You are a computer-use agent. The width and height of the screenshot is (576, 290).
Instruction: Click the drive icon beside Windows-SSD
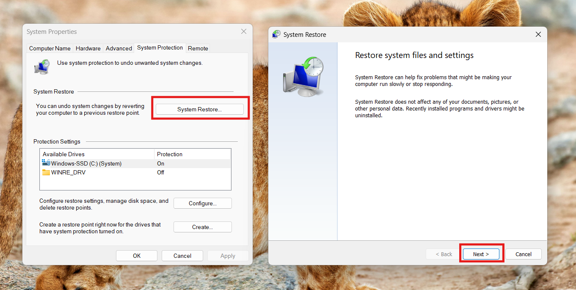click(x=46, y=163)
